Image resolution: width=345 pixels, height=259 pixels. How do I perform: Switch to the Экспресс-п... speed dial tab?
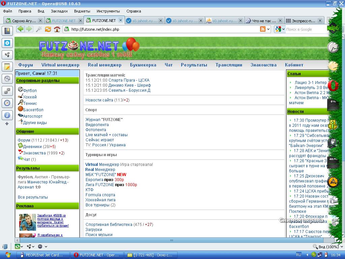(x=304, y=21)
